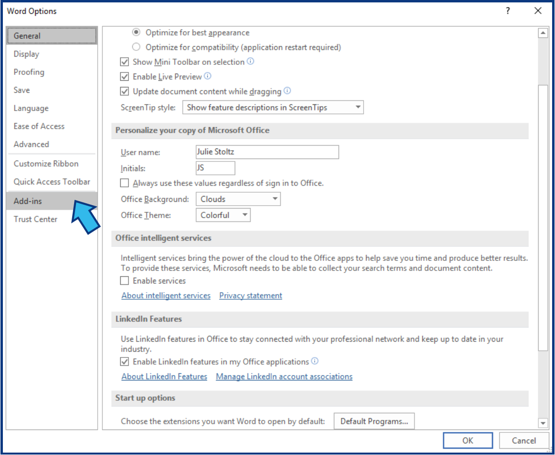
Task: Select the General category
Action: point(51,36)
